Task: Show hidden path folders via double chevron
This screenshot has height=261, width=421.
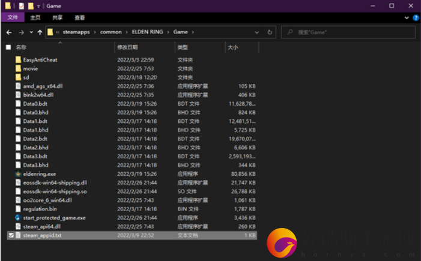Action: click(58, 32)
